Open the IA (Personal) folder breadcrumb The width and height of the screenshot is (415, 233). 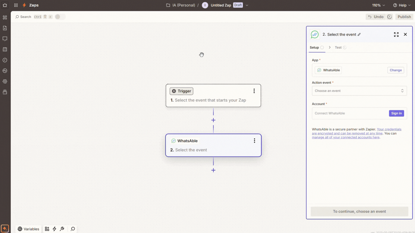[184, 5]
